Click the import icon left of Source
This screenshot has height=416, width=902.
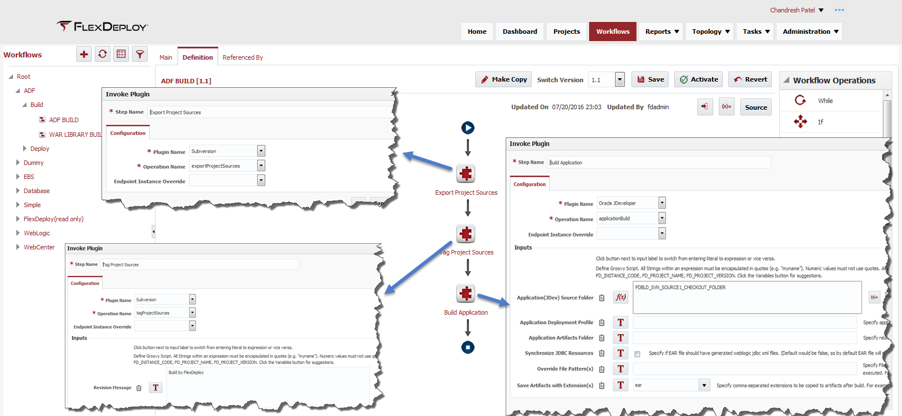click(705, 106)
